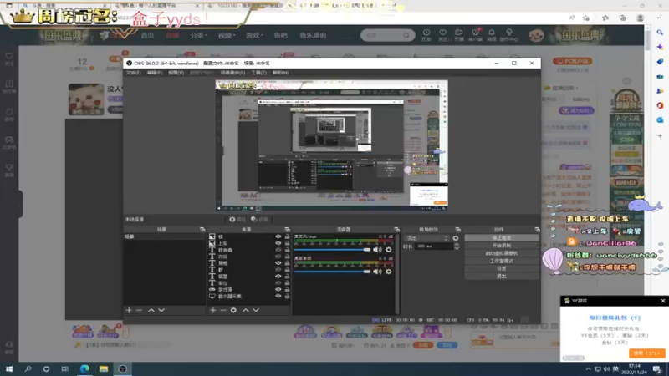The image size is (669, 376).
Task: Adjust the transition duration stepper arrows
Action: pyautogui.click(x=457, y=246)
